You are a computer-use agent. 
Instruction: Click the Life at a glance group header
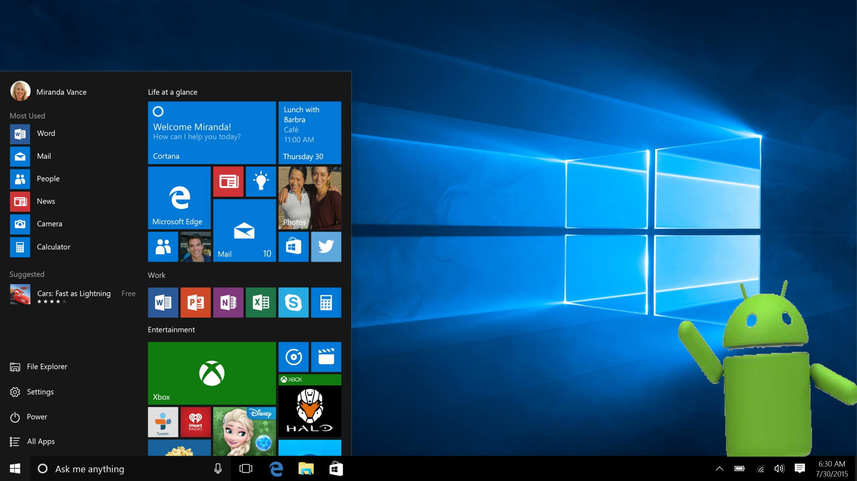tap(173, 92)
